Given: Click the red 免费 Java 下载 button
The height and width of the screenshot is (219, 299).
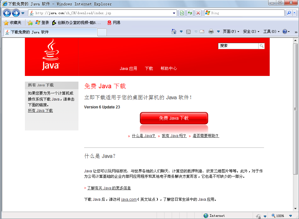Looking at the screenshot, I should click(174, 118).
